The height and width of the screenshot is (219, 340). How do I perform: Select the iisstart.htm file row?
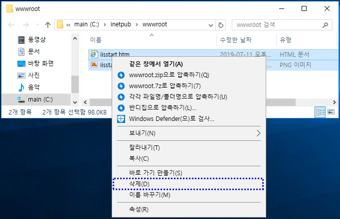pyautogui.click(x=213, y=54)
